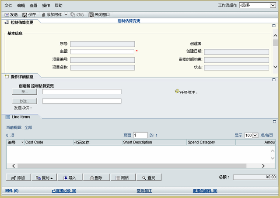Screen dimensions: 280x198
Task: Open the 操作 menu
Action: [46, 5]
